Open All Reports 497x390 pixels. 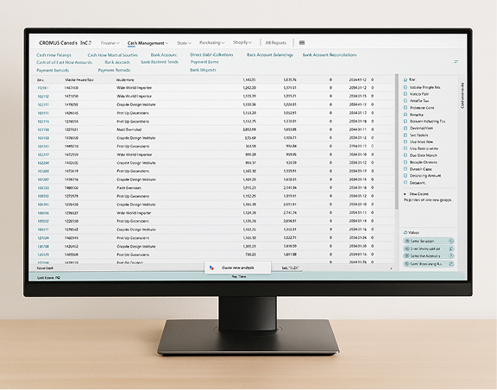coord(276,43)
